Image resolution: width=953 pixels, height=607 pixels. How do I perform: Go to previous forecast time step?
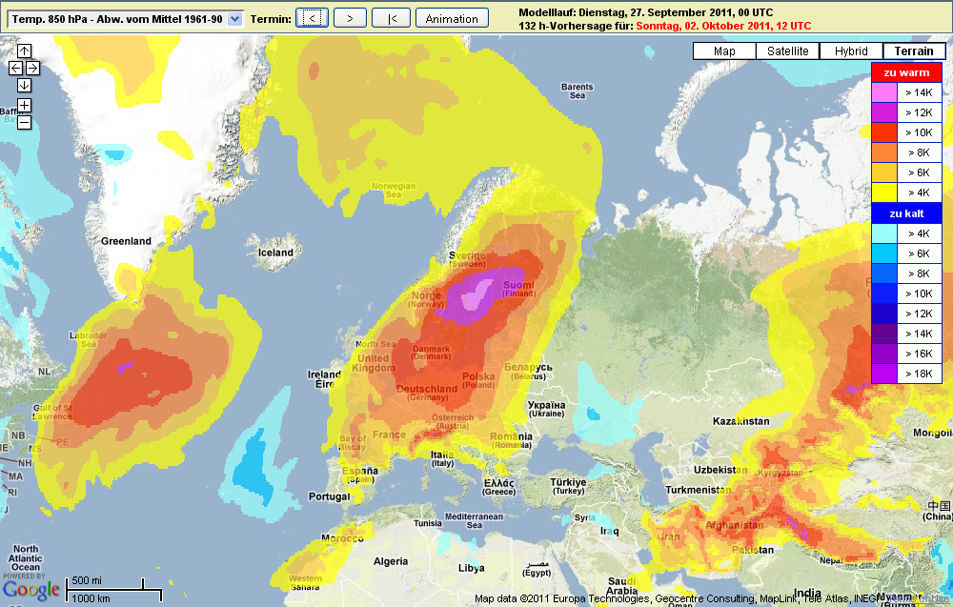(312, 18)
